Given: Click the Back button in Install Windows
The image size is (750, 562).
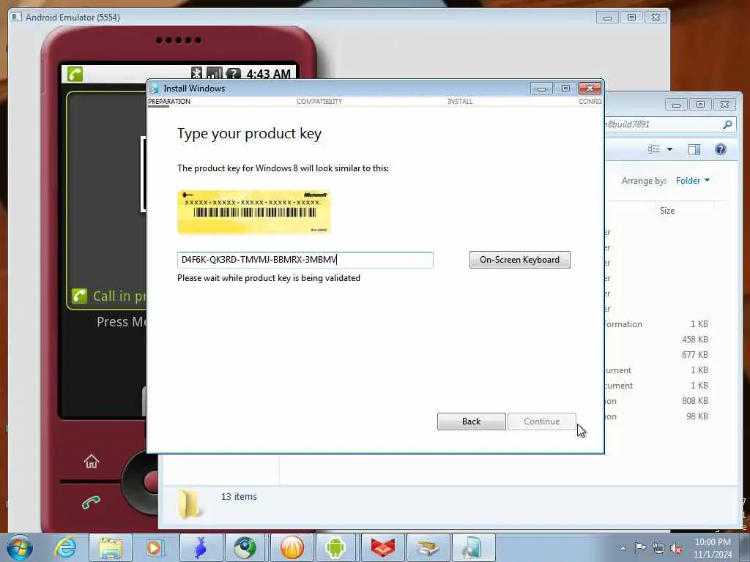Looking at the screenshot, I should pyautogui.click(x=471, y=421).
